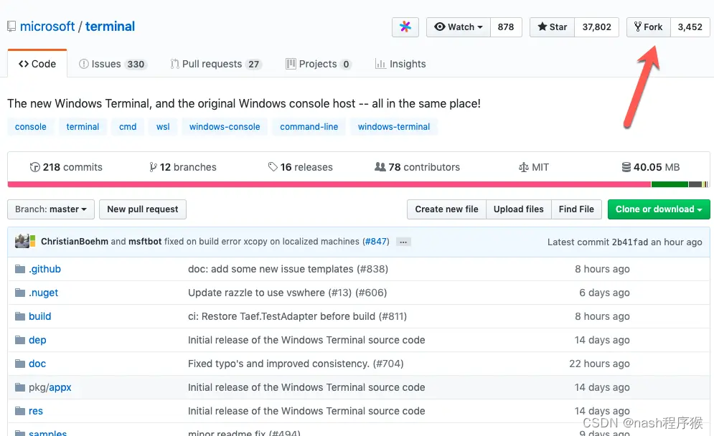Open latest commit hash 2b41fad
This screenshot has width=714, height=436.
(x=630, y=242)
